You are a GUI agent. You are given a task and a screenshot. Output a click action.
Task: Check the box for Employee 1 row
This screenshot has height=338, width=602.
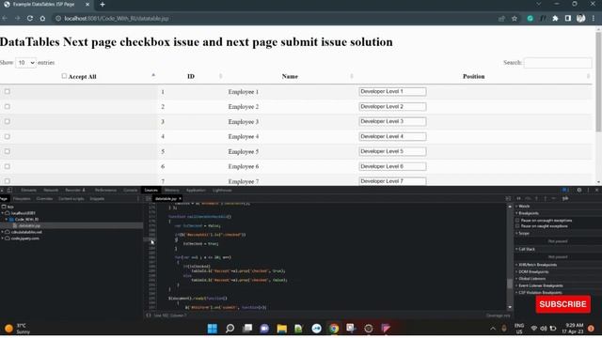[x=8, y=92]
